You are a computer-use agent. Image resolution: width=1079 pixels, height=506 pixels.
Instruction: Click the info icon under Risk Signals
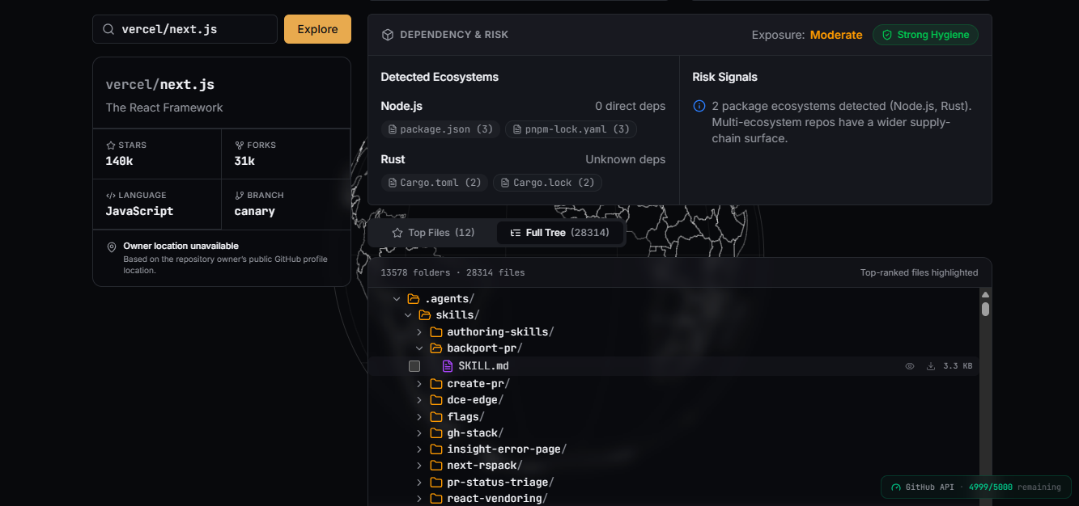[x=699, y=106]
